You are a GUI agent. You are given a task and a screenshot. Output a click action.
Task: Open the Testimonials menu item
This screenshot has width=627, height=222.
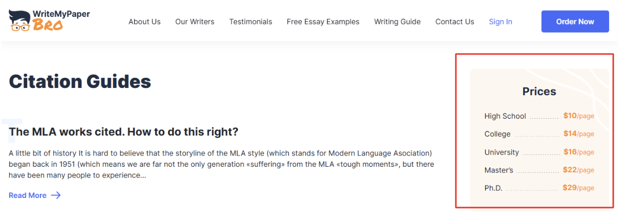[x=250, y=21]
